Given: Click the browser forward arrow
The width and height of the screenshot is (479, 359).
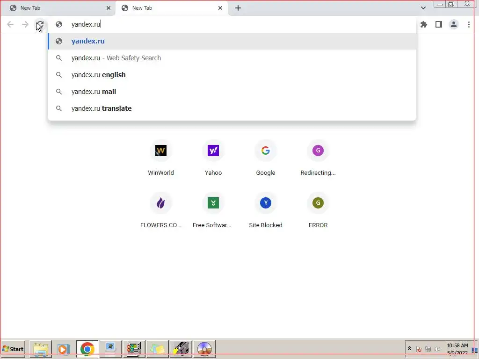Looking at the screenshot, I should [25, 24].
